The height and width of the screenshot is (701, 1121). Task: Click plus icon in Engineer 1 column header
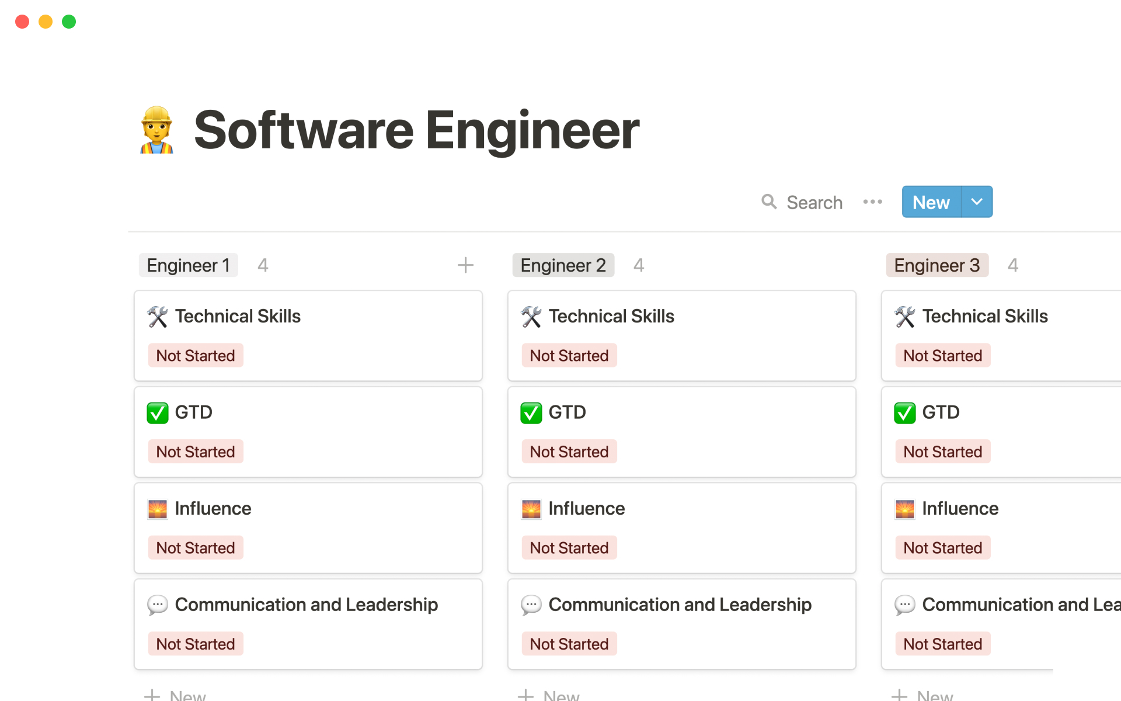click(465, 265)
